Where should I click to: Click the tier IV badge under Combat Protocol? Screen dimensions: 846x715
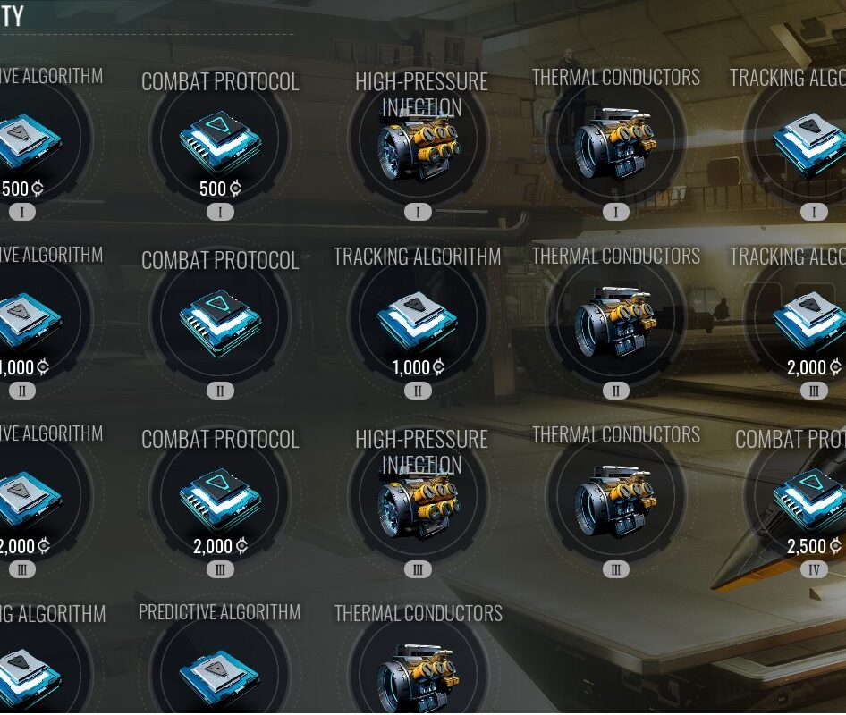[x=814, y=569]
